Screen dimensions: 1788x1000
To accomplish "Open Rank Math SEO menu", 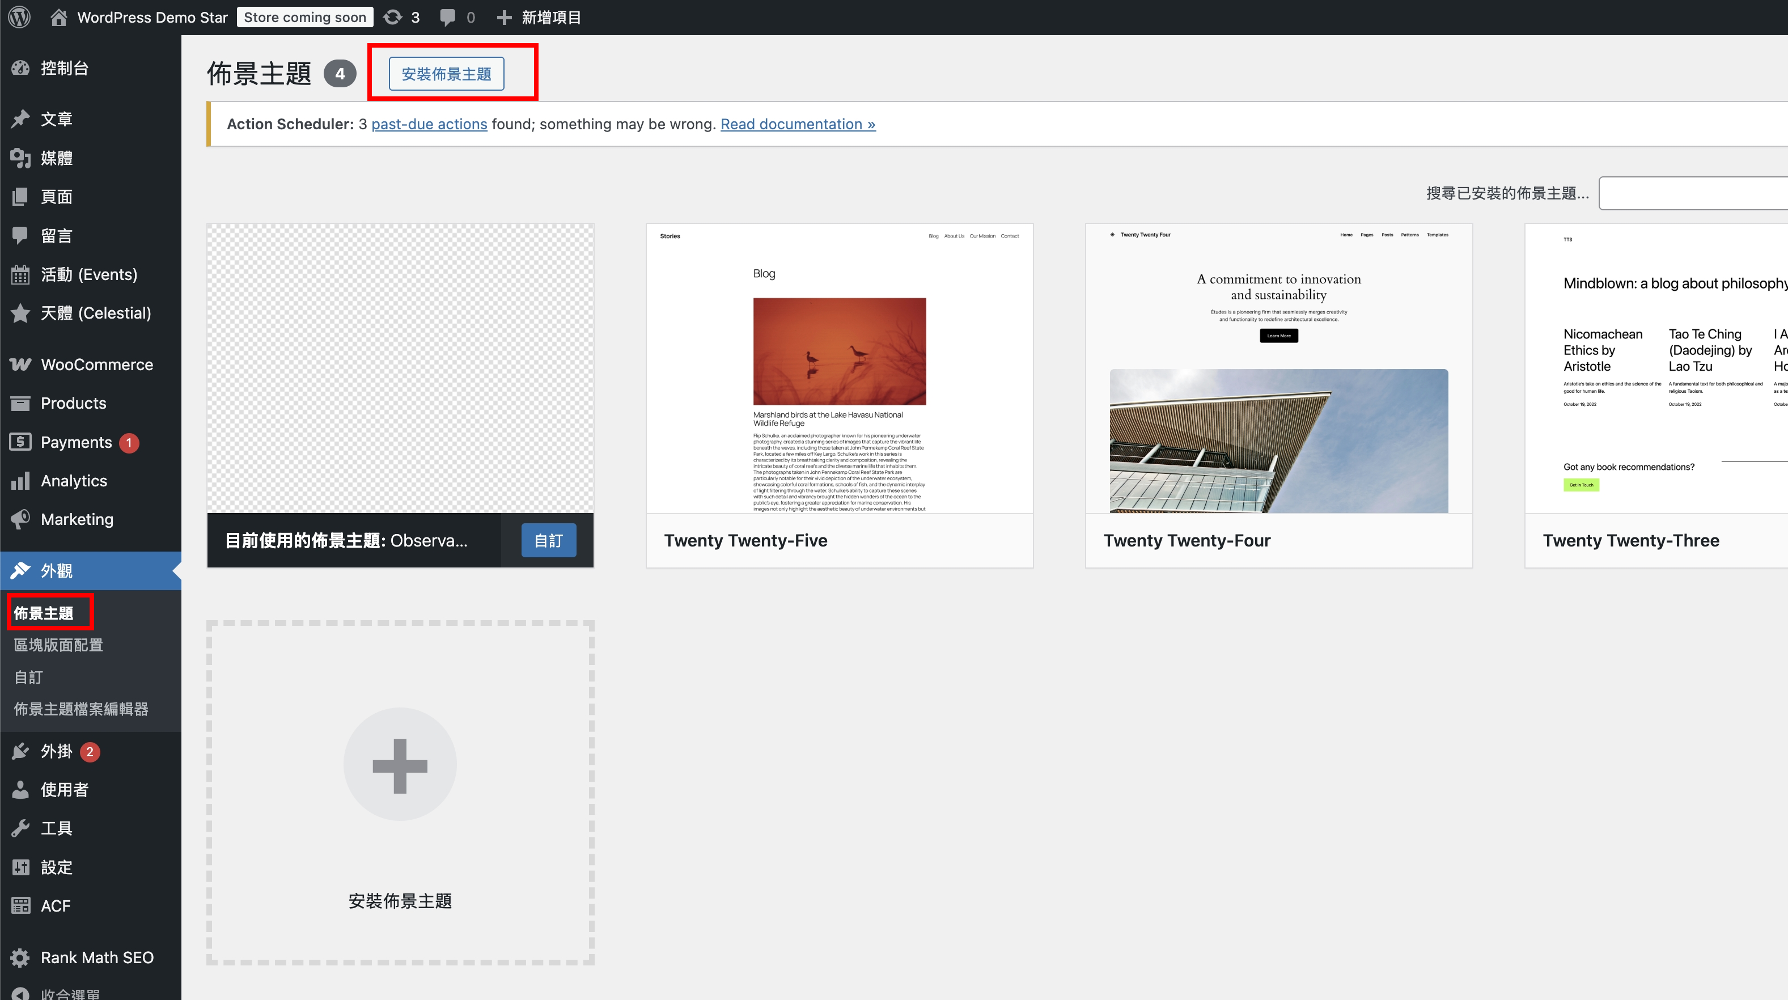I will (96, 957).
